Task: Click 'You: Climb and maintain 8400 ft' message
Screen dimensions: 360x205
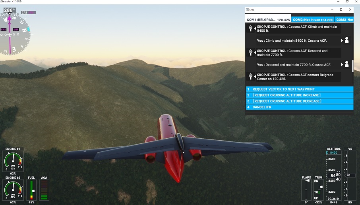Action: tap(299, 41)
